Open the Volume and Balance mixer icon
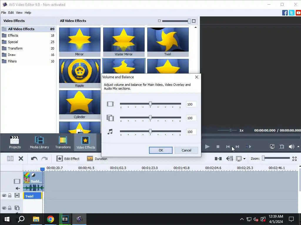The width and height of the screenshot is (301, 225). pyautogui.click(x=230, y=158)
